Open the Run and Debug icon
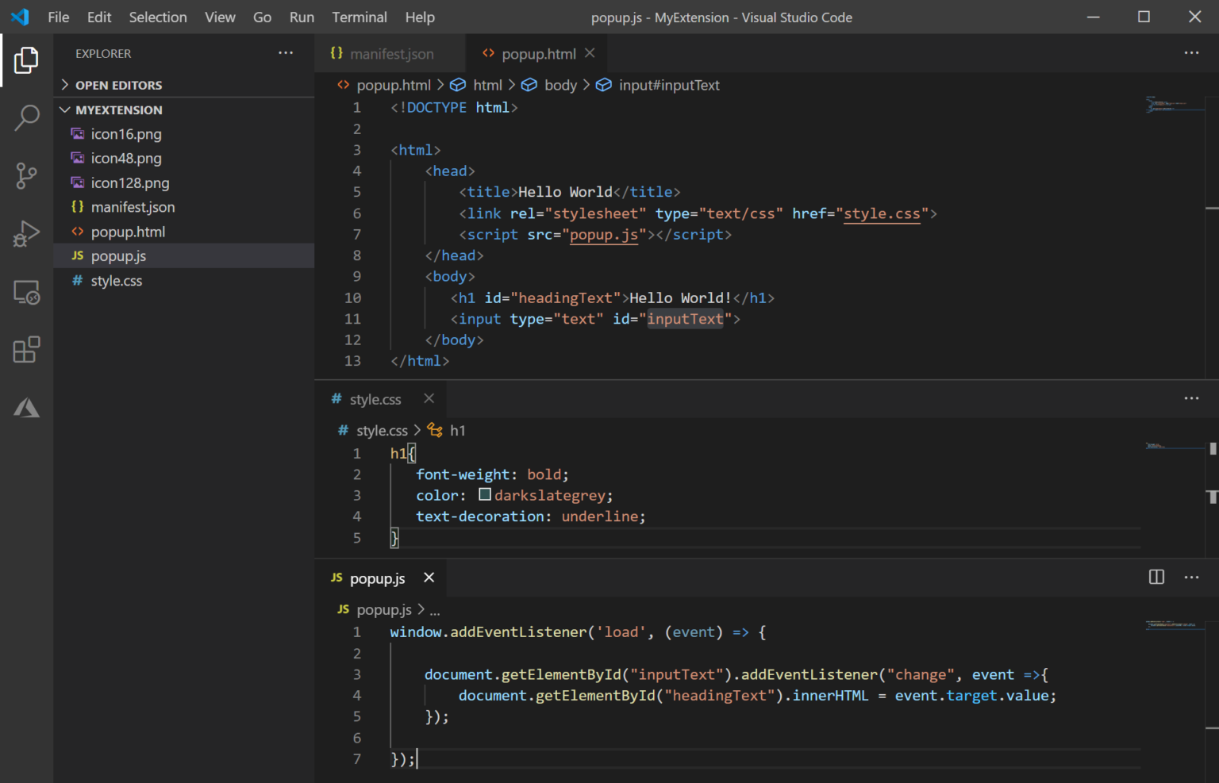 coord(26,233)
